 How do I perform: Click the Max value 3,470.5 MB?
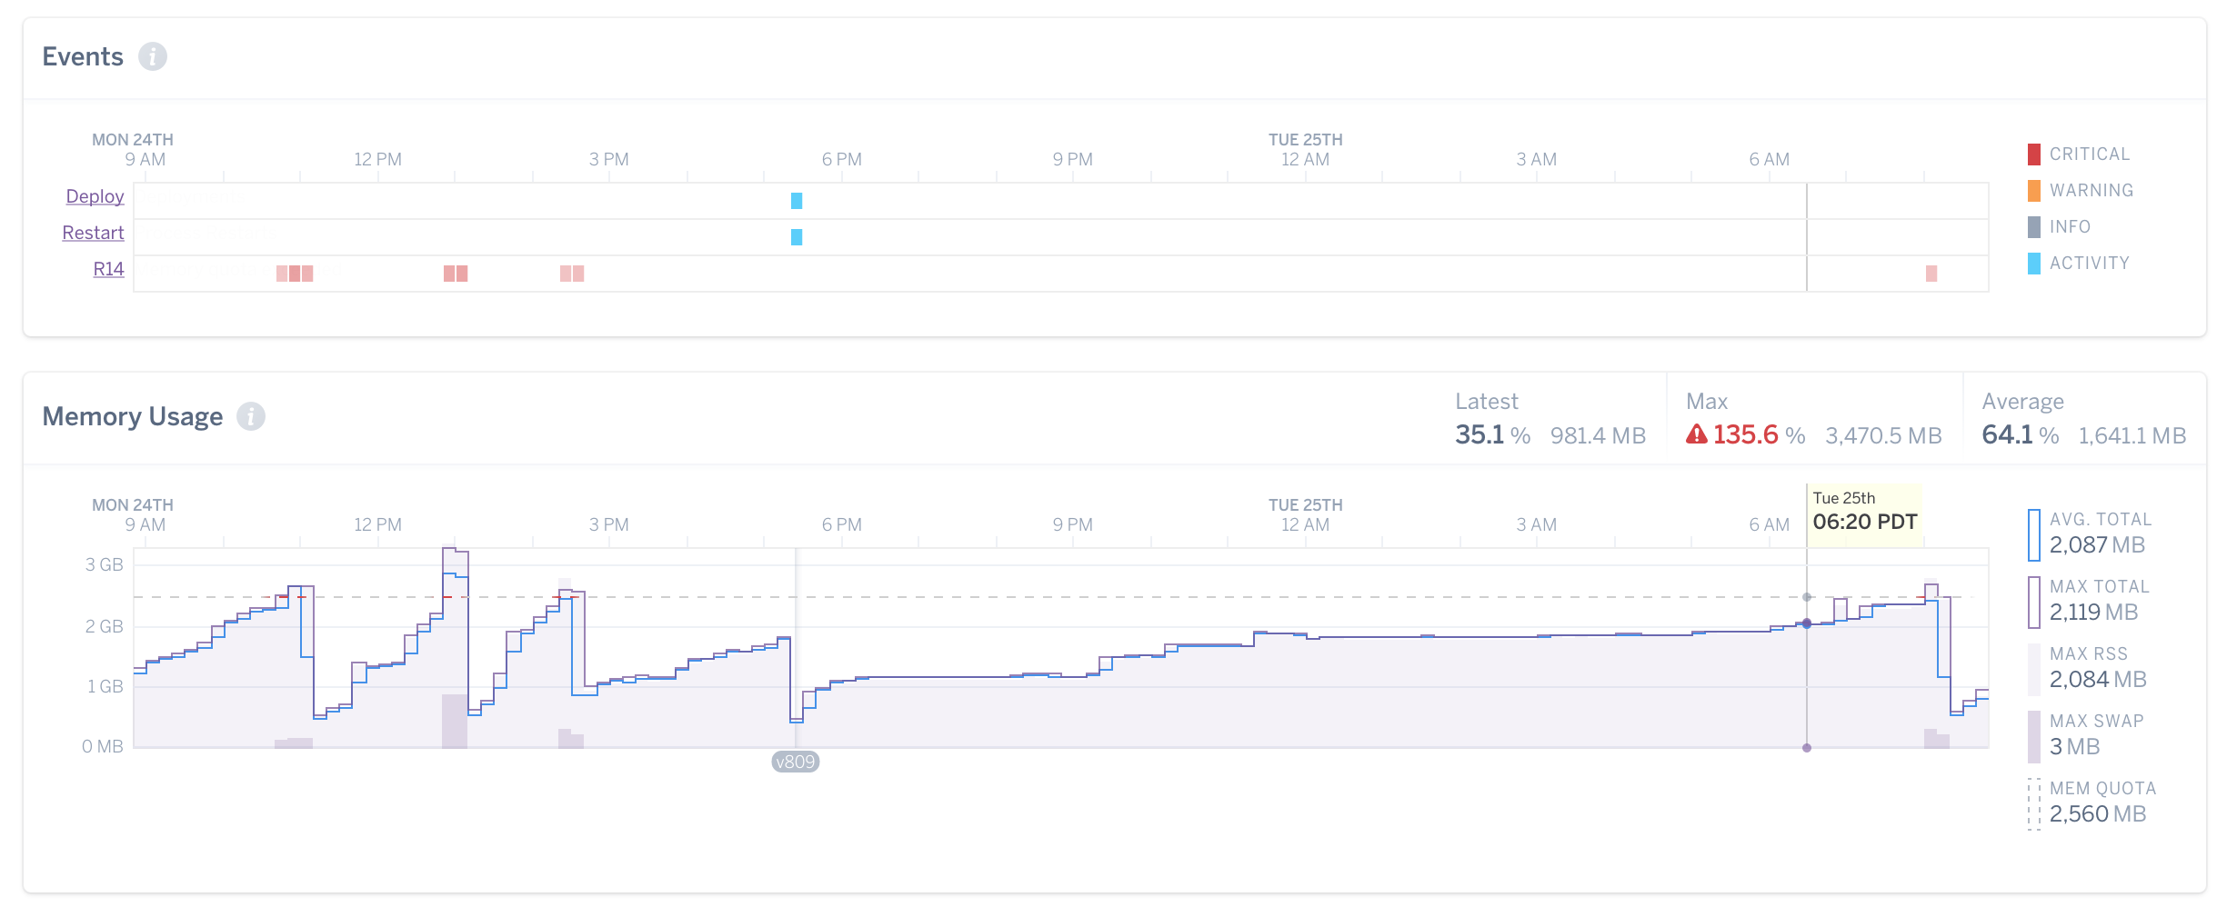point(1883,436)
